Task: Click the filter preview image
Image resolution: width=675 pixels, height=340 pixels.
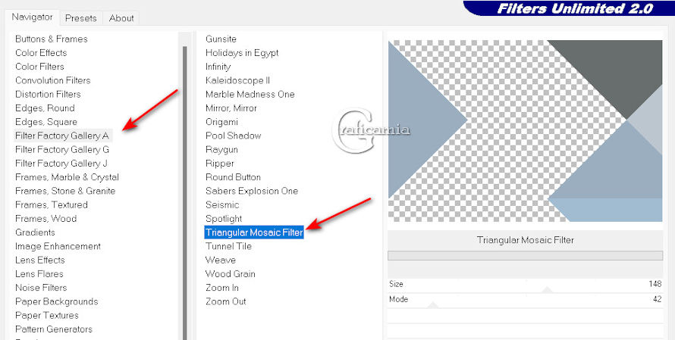Action: click(x=525, y=131)
